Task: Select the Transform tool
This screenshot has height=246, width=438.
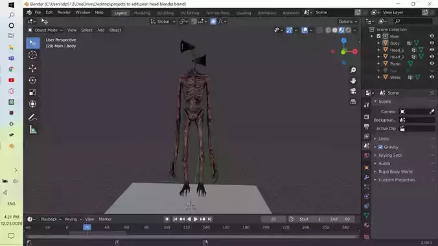Action: coord(32,104)
